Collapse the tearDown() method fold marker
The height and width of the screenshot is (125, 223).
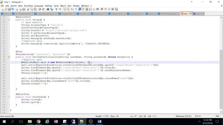tap(9, 97)
